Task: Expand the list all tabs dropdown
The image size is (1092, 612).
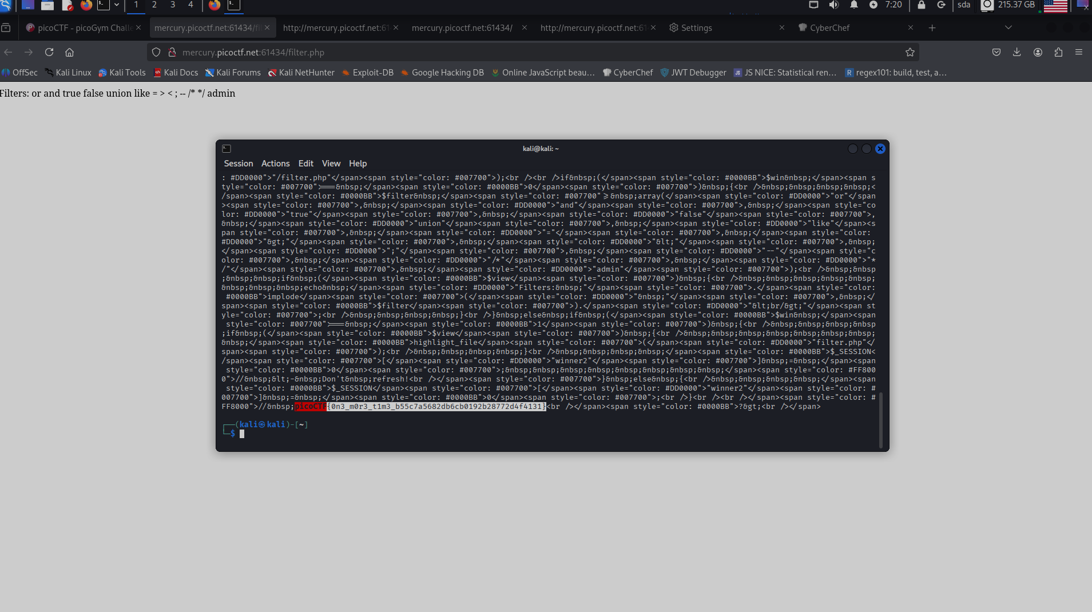Action: (x=1008, y=27)
